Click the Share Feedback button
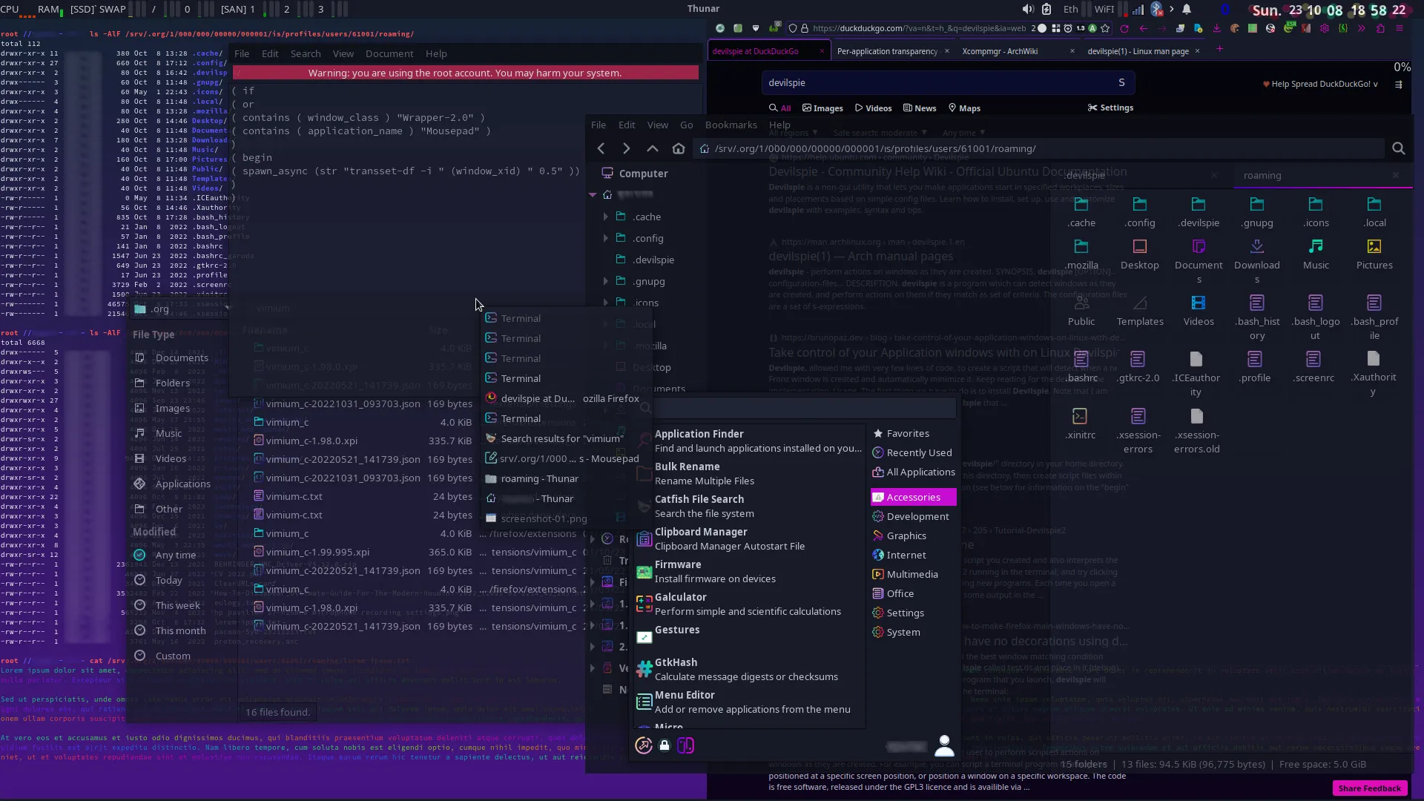Image resolution: width=1424 pixels, height=801 pixels. (1368, 788)
